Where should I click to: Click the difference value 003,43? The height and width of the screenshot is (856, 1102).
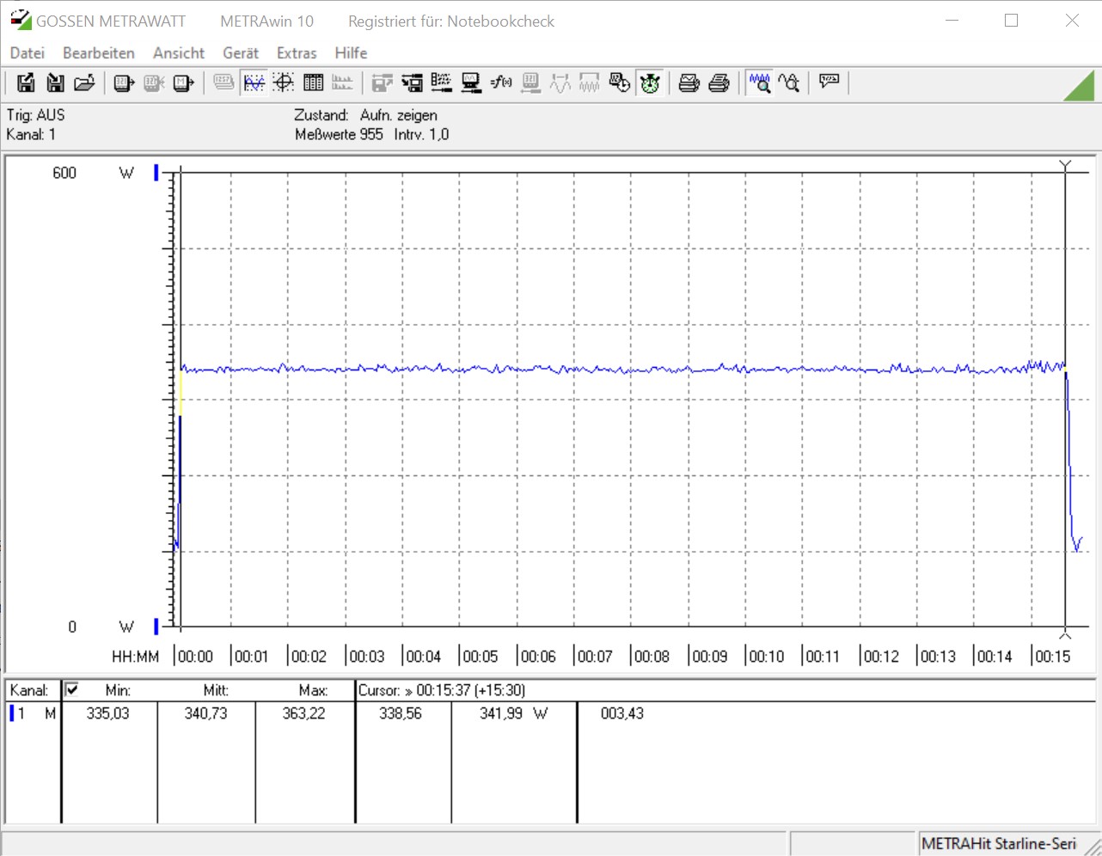tap(622, 713)
